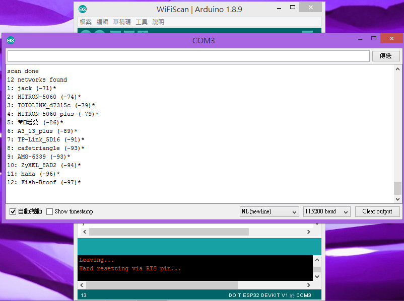Viewport: 404px width, 301px height.
Task: Click the serial output scroll down arrow
Action: (x=397, y=199)
